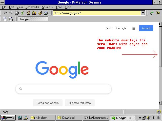Click the URL address field
This screenshot has width=162, height=121.
pyautogui.click(x=97, y=13)
